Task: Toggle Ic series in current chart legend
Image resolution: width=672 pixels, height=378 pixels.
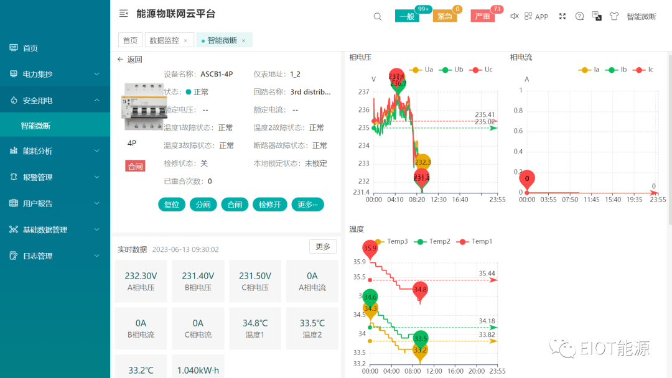Action: click(645, 70)
